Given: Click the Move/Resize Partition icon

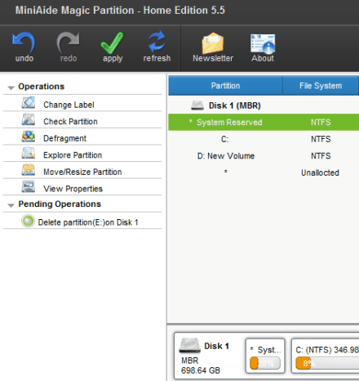Looking at the screenshot, I should click(x=29, y=170).
